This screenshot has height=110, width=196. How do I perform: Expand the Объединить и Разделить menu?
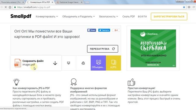tap(78, 16)
